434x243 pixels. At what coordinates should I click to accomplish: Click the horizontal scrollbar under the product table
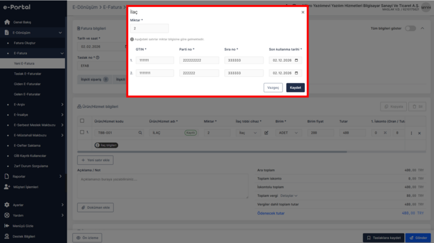click(212, 152)
